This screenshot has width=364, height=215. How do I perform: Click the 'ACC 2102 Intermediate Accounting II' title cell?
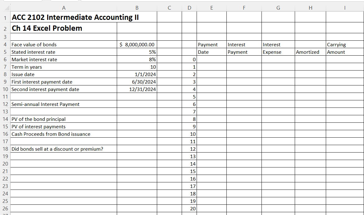tap(64, 18)
